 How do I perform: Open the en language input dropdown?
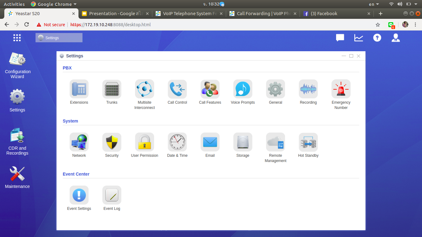(x=374, y=4)
